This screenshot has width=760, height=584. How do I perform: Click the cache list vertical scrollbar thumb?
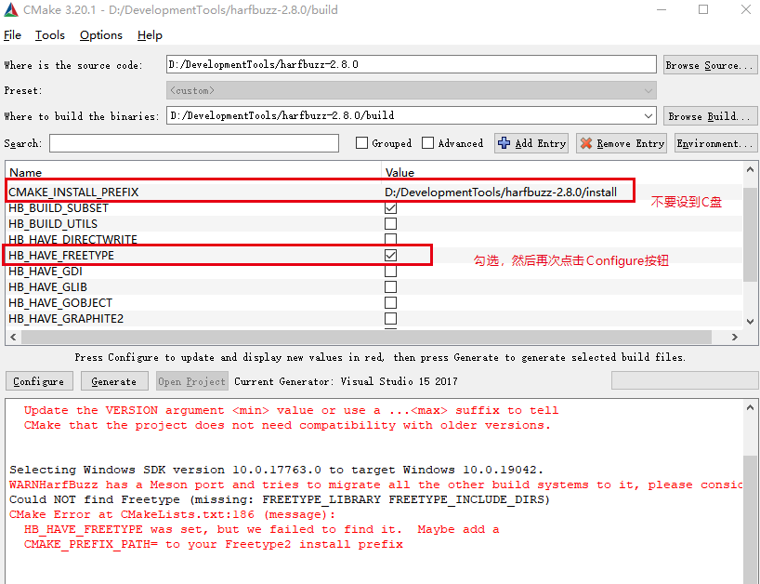point(750,233)
